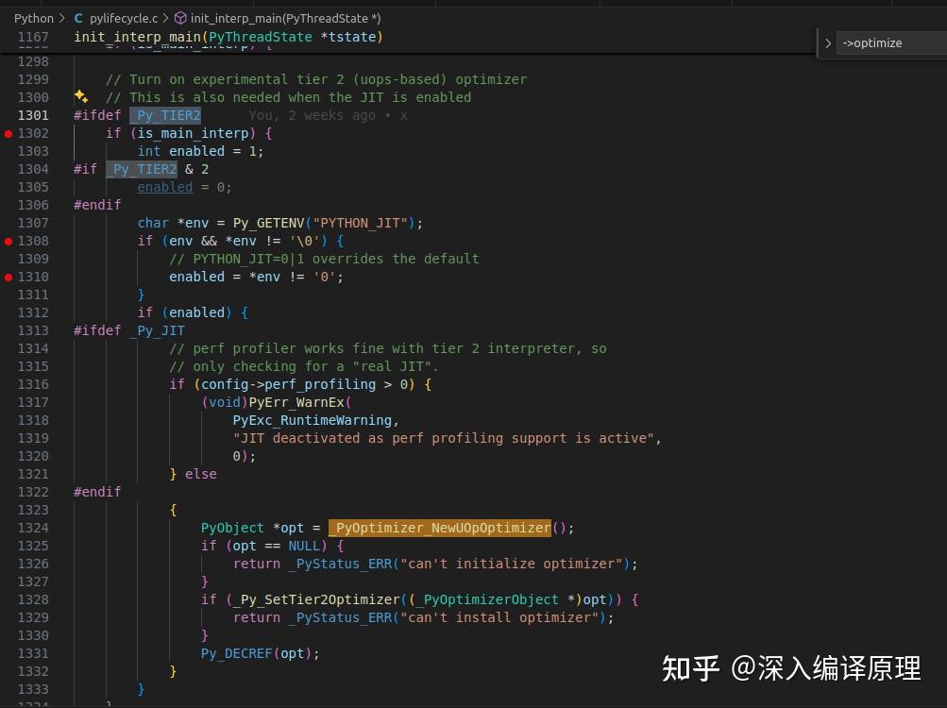Toggle the breakpoint on line 1302
This screenshot has width=947, height=708.
coord(8,133)
